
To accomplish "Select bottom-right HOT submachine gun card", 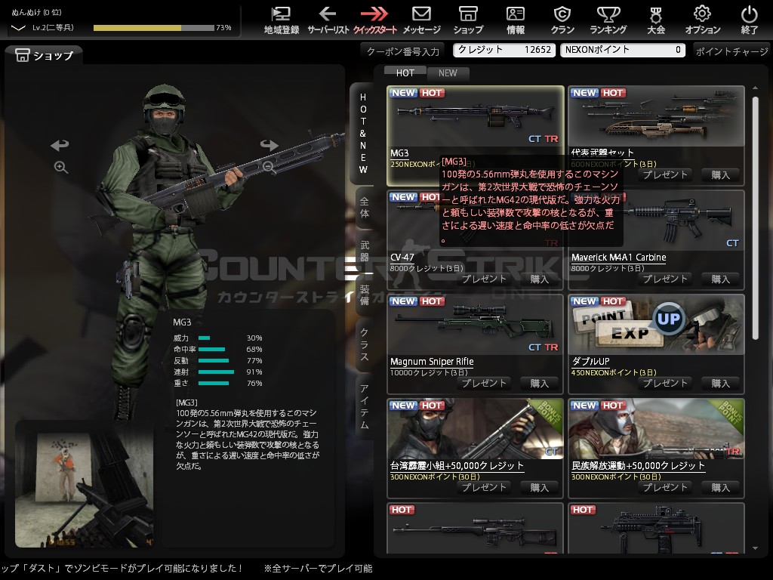I will point(656,528).
